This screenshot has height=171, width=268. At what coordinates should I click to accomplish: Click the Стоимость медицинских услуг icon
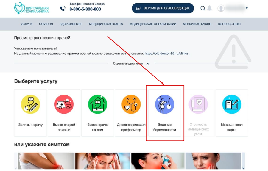point(198,104)
